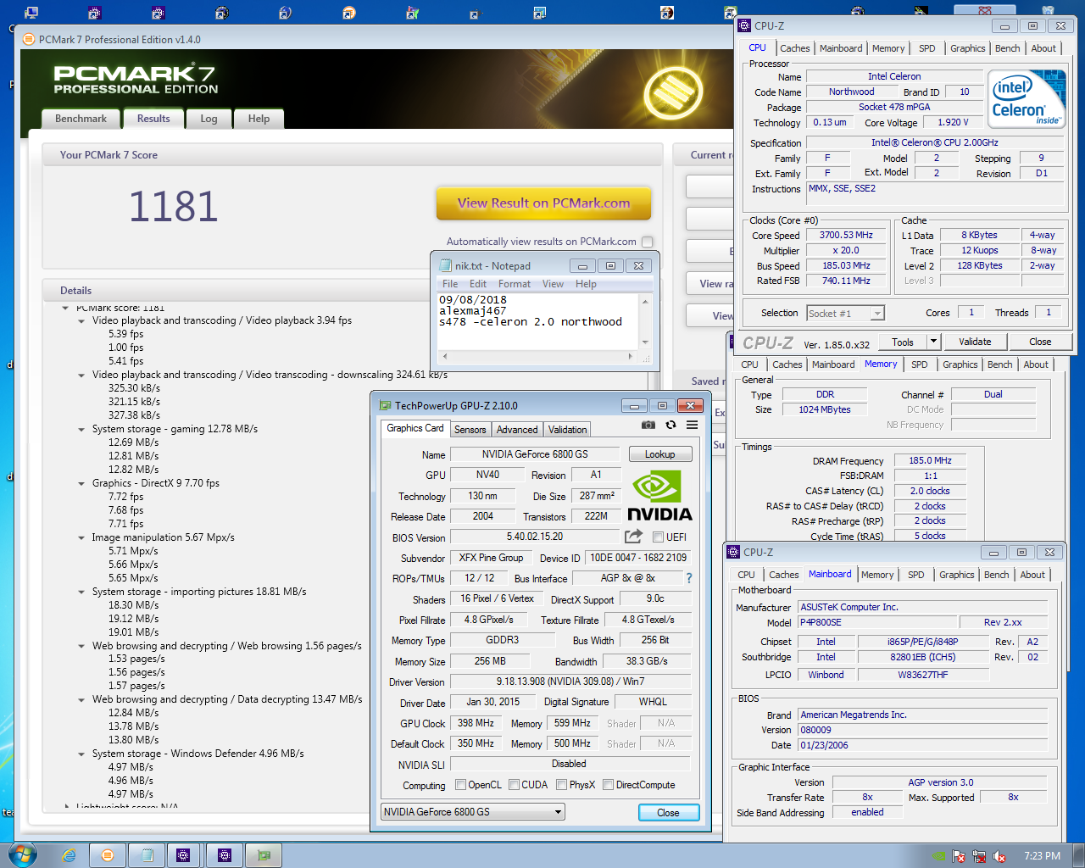Open Notepad File menu
This screenshot has height=868, width=1085.
pyautogui.click(x=450, y=284)
